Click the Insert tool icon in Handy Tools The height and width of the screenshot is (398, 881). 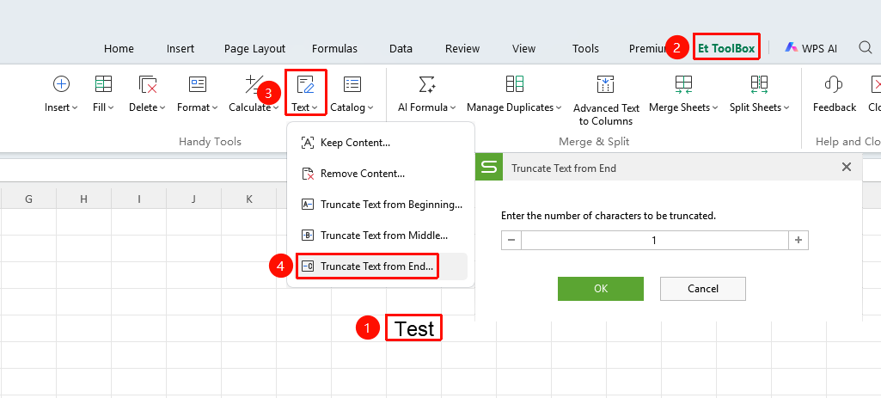tap(61, 84)
